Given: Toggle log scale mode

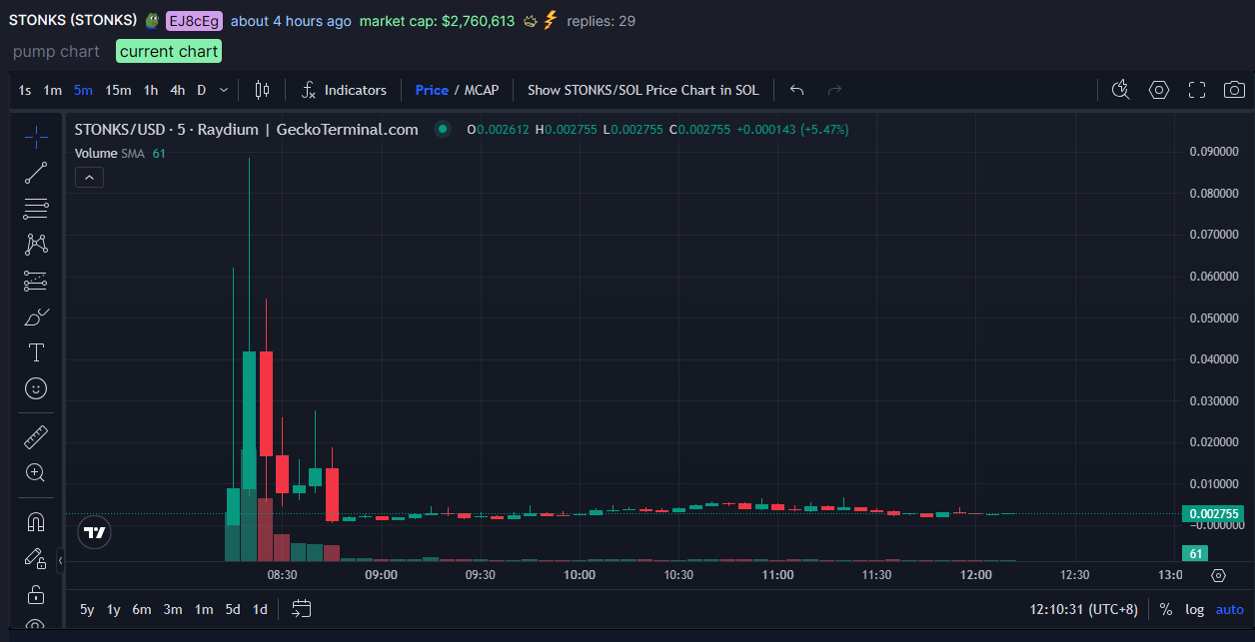Looking at the screenshot, I should pyautogui.click(x=1194, y=609).
